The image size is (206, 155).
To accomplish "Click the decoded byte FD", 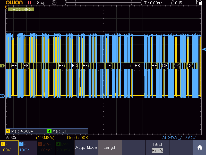I will (x=75, y=66).
